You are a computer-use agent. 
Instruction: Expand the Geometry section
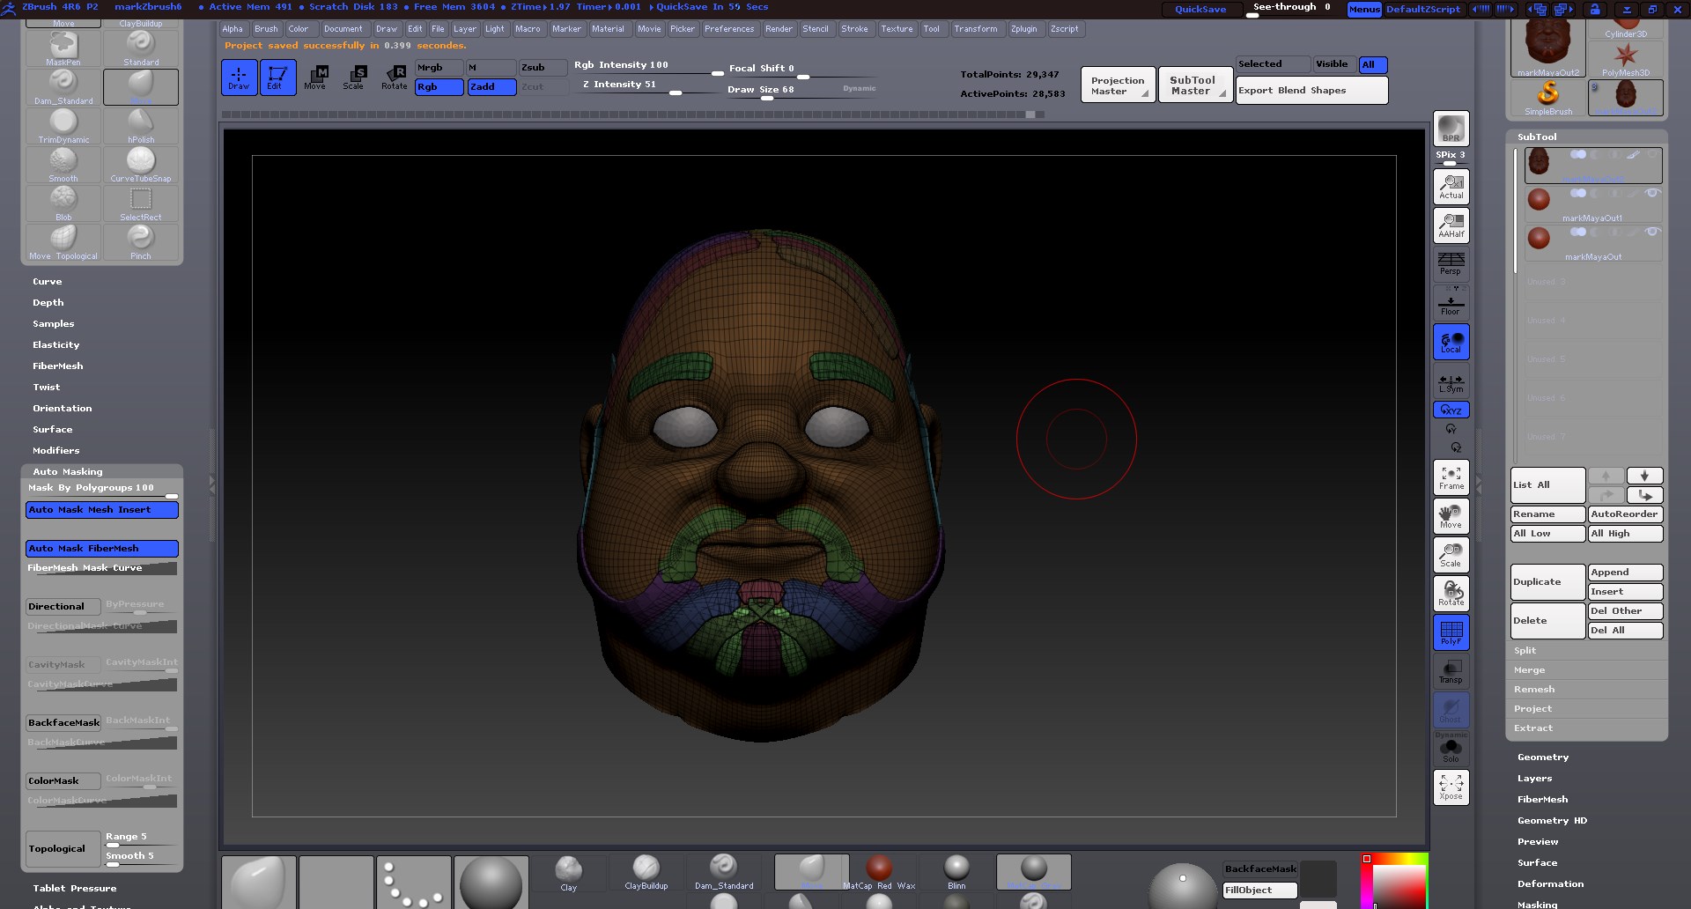pos(1542,757)
